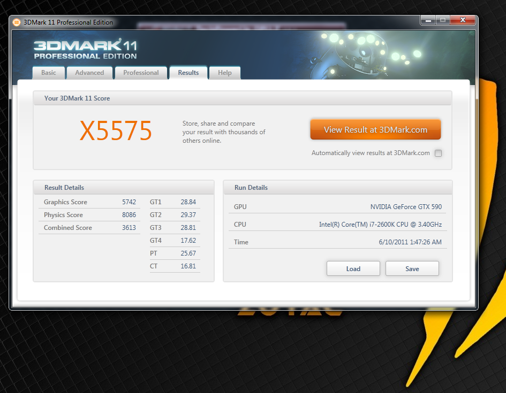Image resolution: width=506 pixels, height=393 pixels.
Task: Open the Professional tab
Action: tap(141, 73)
